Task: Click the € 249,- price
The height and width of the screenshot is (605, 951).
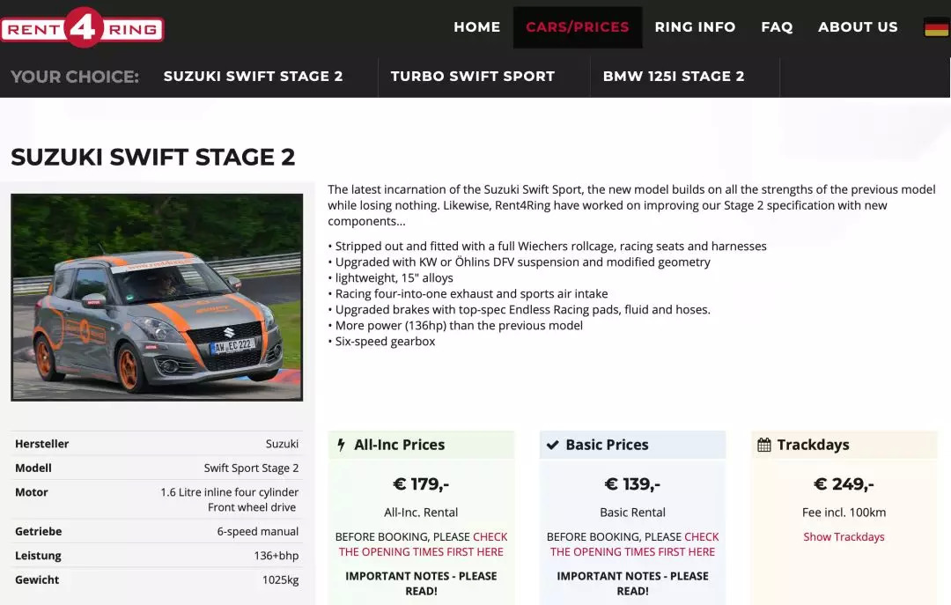Action: click(844, 484)
